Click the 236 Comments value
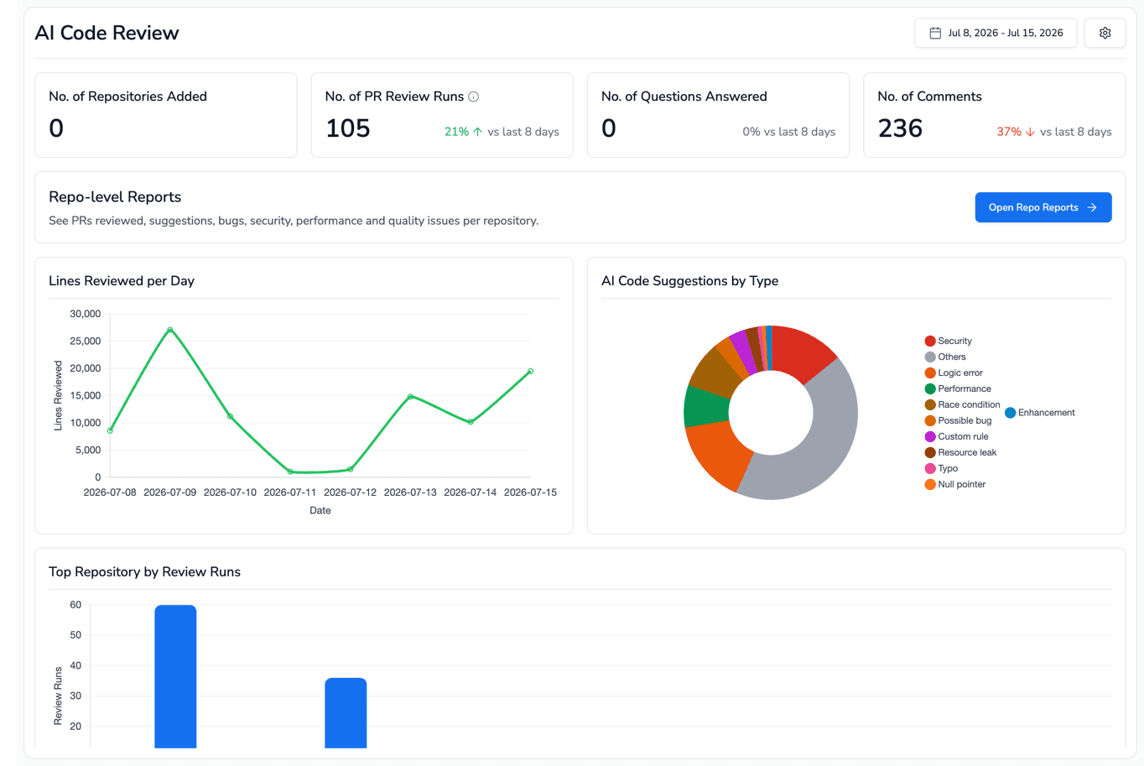 click(900, 128)
